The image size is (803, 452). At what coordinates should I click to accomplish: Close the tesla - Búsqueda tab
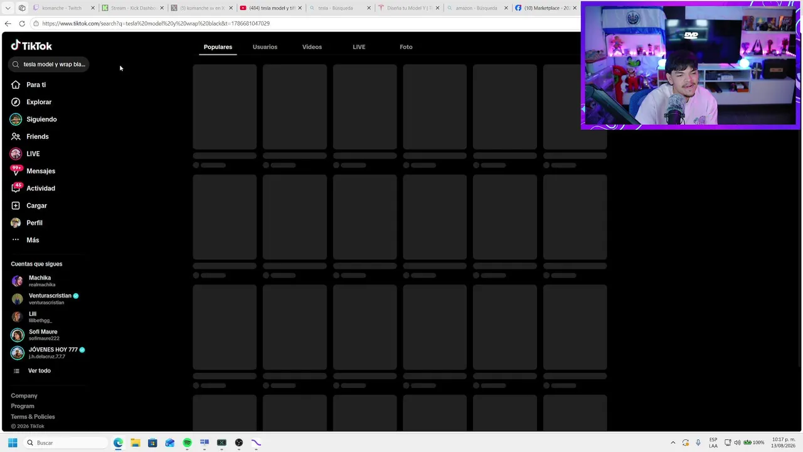[369, 8]
